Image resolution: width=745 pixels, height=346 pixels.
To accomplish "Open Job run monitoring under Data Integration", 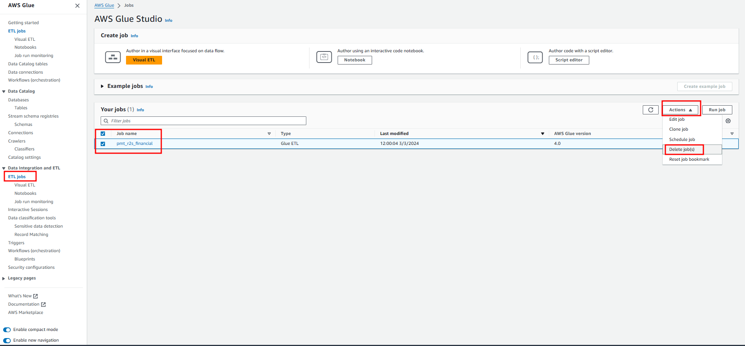I will [x=34, y=202].
